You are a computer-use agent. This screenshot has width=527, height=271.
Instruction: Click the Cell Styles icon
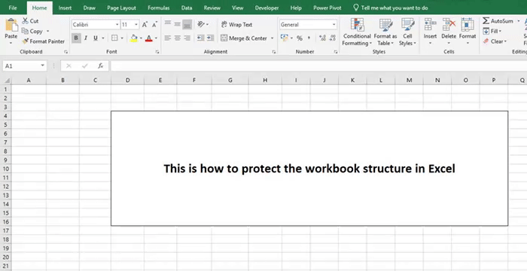tap(407, 25)
